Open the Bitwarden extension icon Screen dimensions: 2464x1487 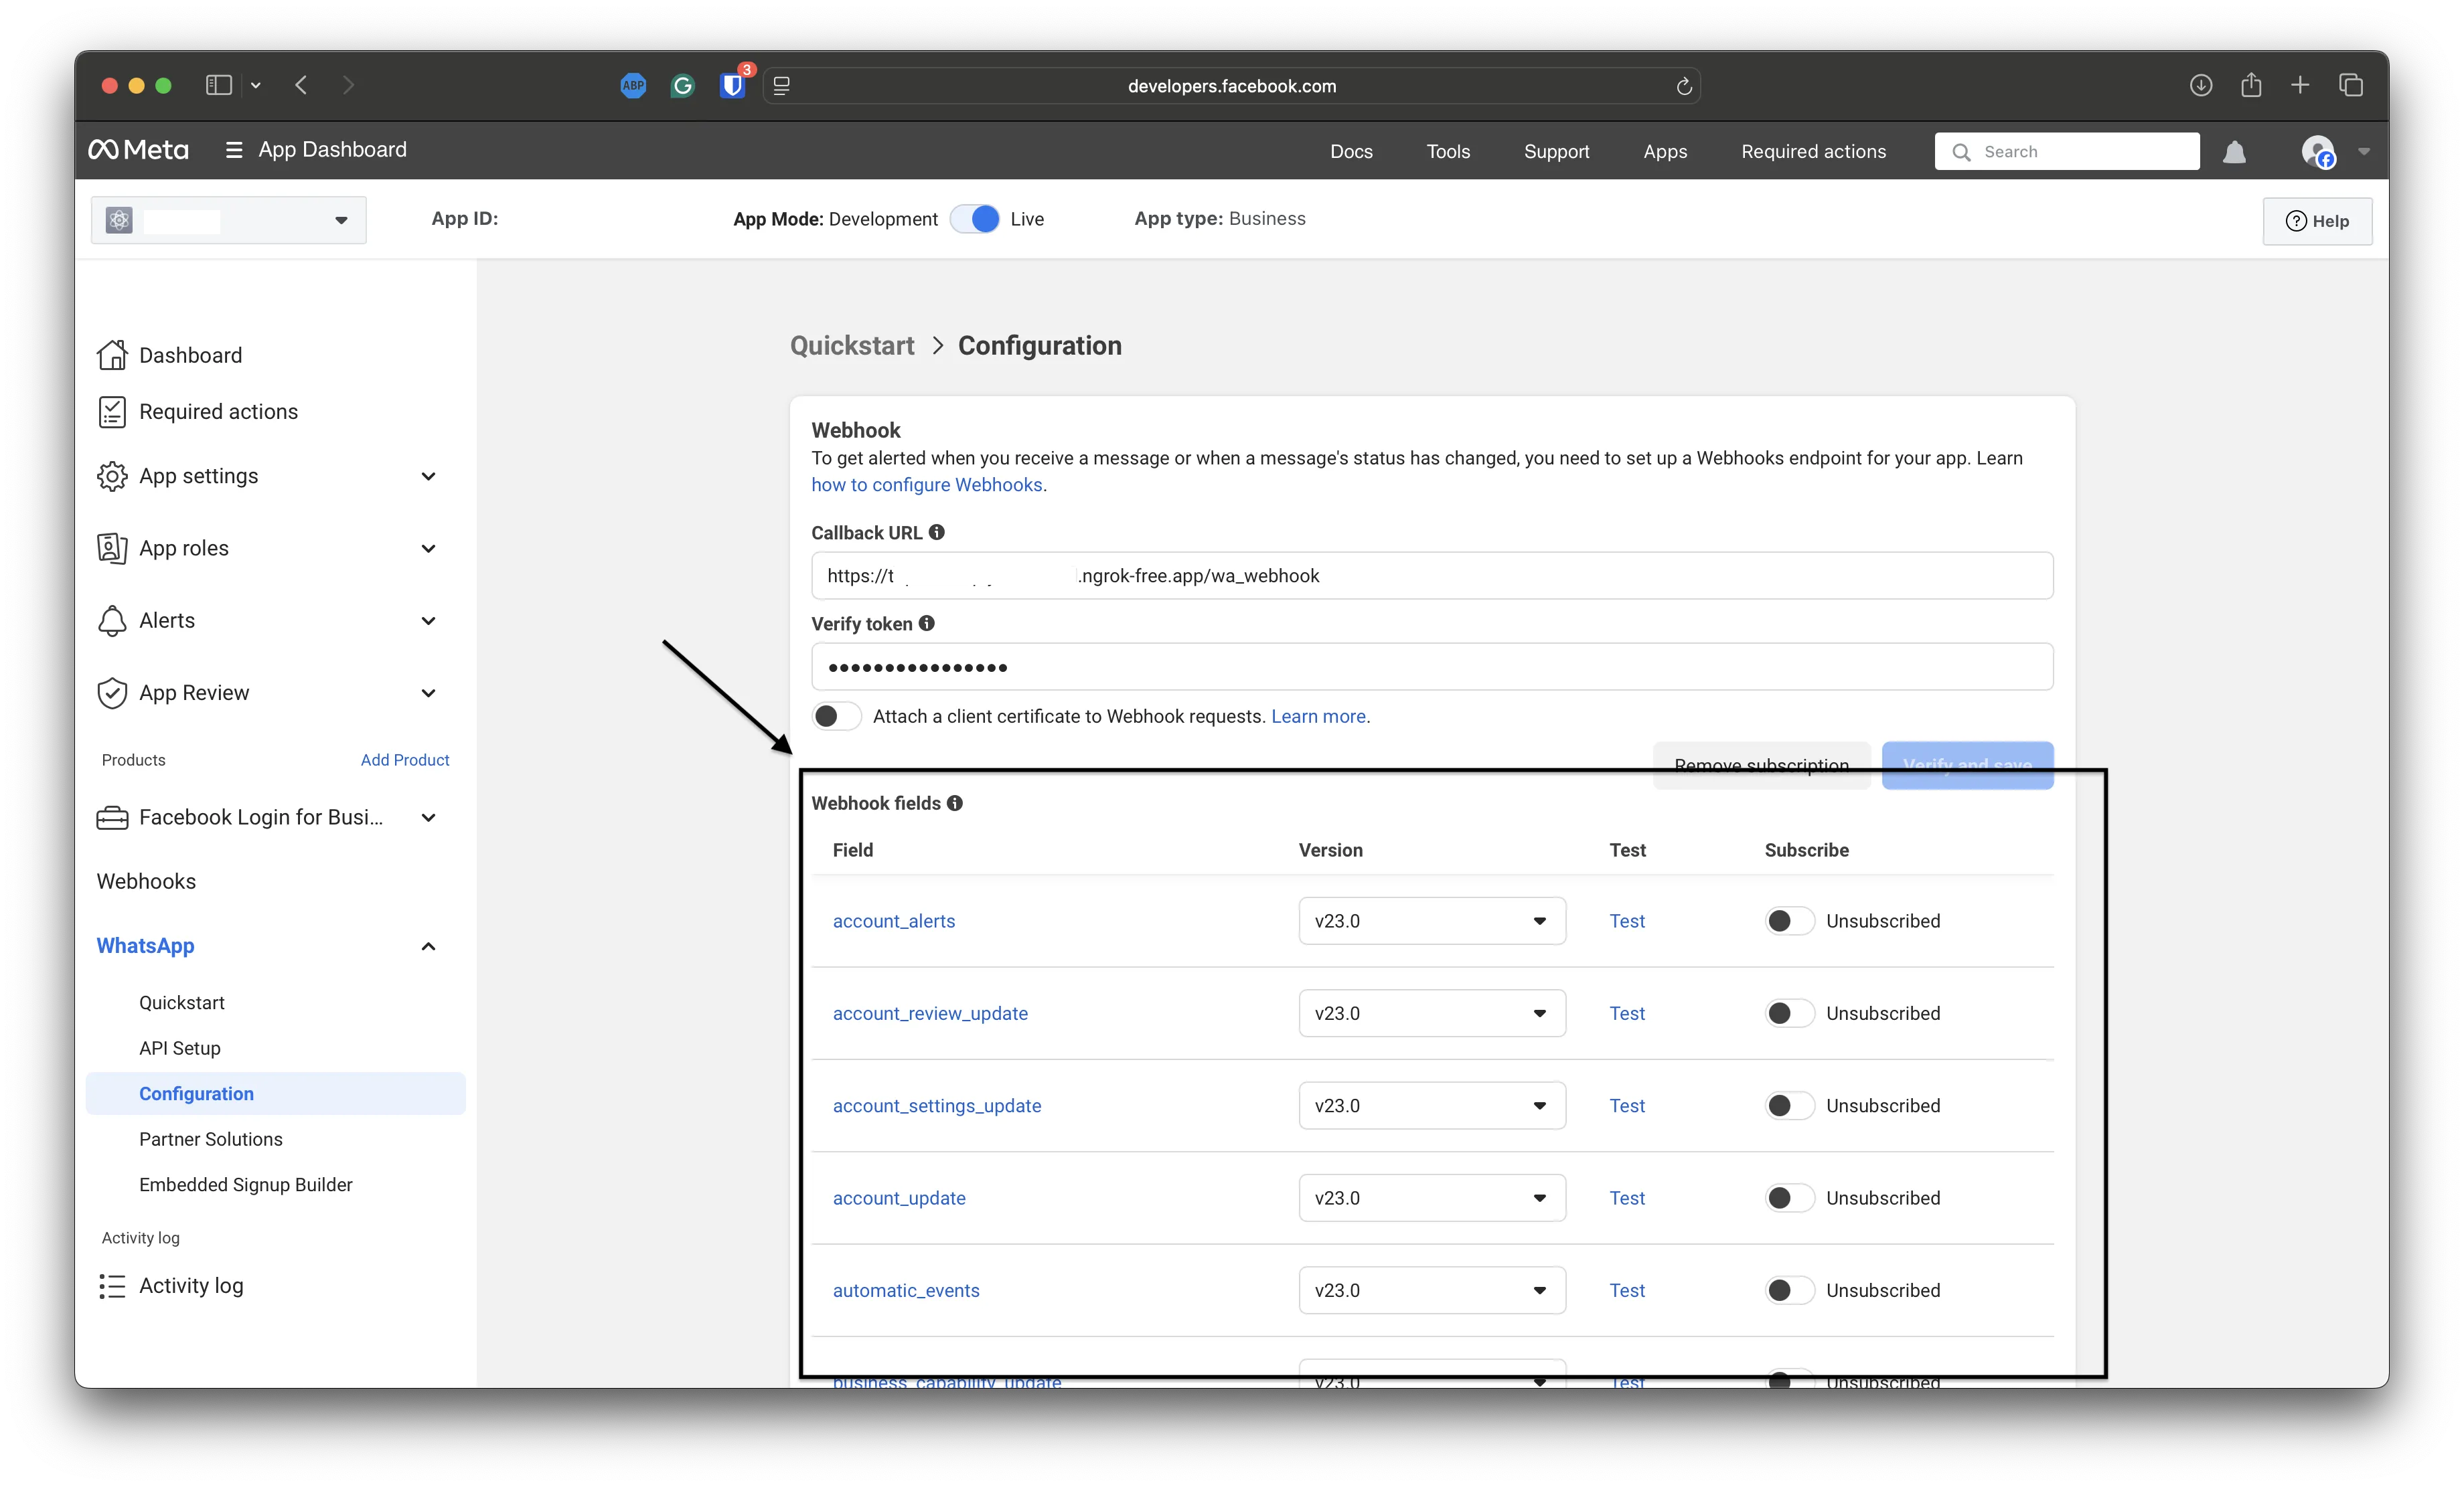coord(733,86)
